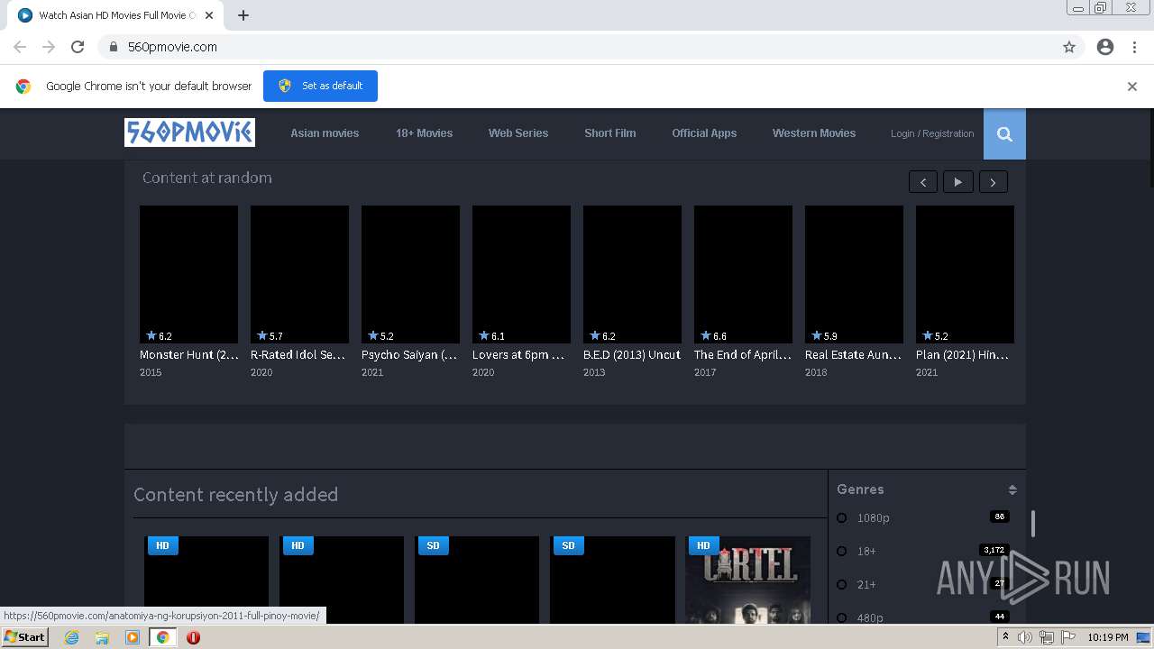Open File Explorer from taskbar
Viewport: 1154px width, 649px height.
click(x=102, y=637)
